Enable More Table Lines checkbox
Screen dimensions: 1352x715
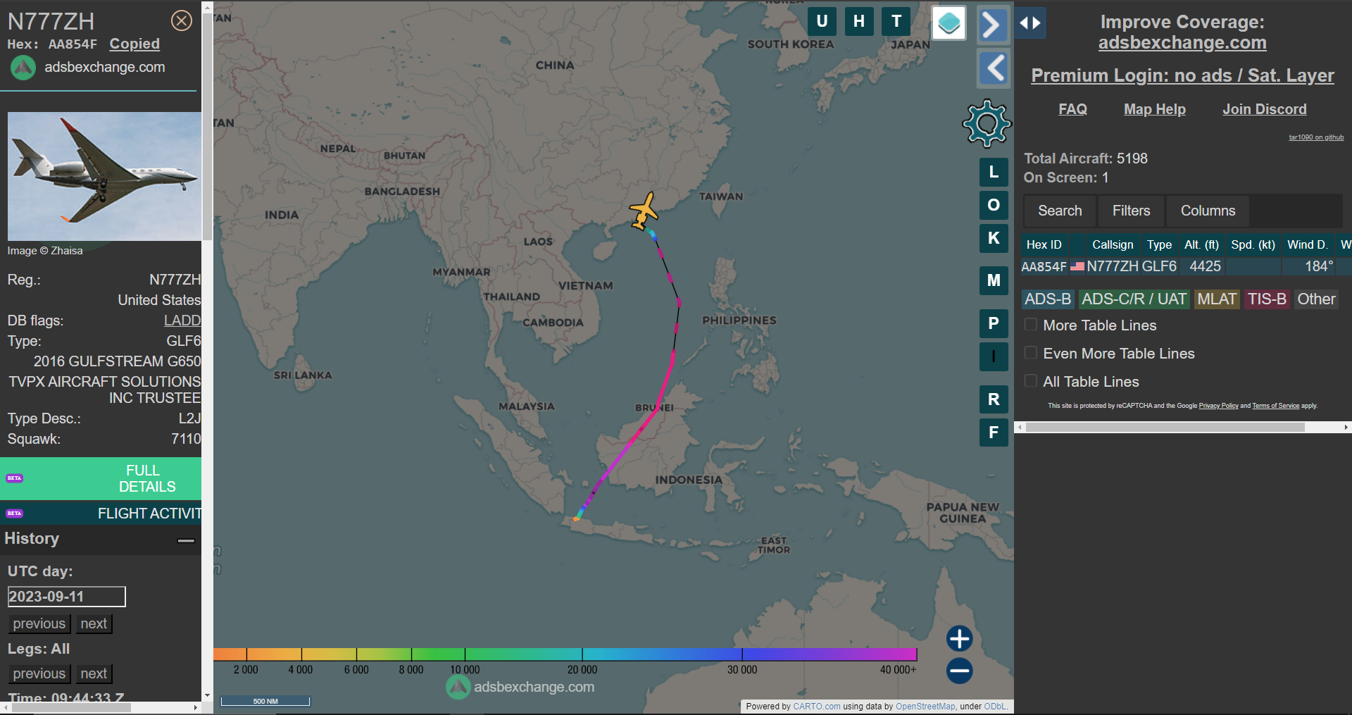[x=1031, y=325]
